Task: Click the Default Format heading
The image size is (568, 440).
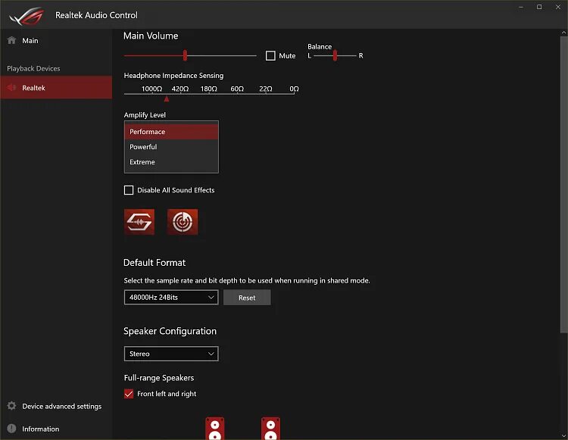Action: (154, 263)
